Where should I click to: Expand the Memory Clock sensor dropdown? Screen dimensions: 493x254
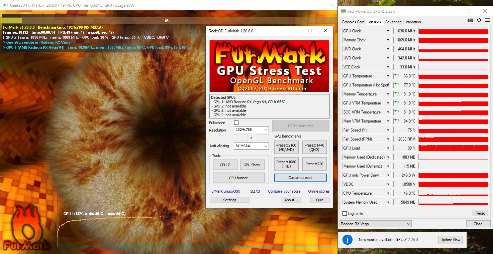click(x=388, y=40)
